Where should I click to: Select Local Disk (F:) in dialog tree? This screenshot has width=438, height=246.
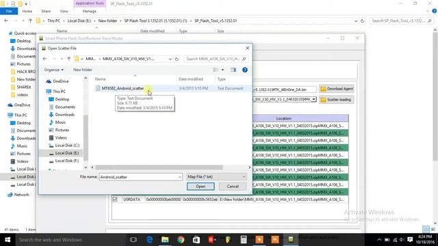point(64,161)
